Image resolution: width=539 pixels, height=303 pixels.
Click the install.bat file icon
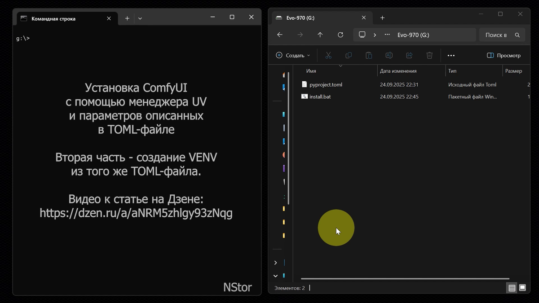[304, 97]
